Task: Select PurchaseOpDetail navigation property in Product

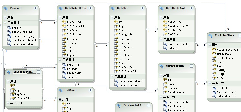Action: [x=24, y=40]
